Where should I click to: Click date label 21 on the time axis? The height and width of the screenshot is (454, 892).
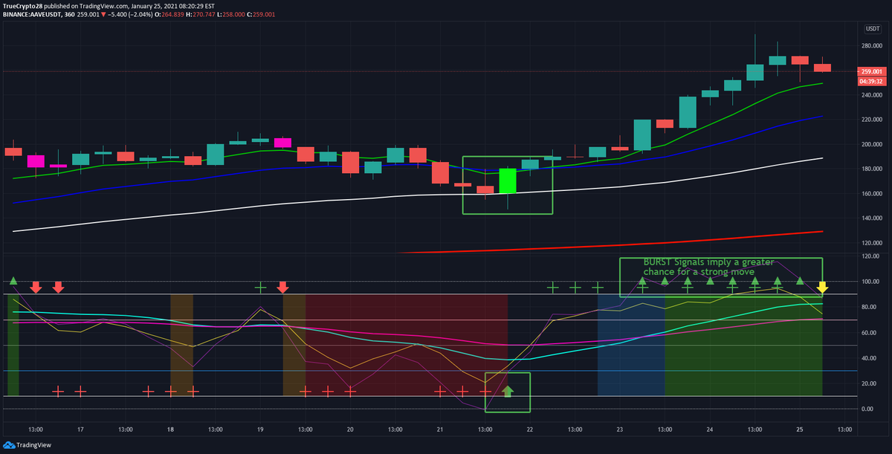(x=439, y=429)
